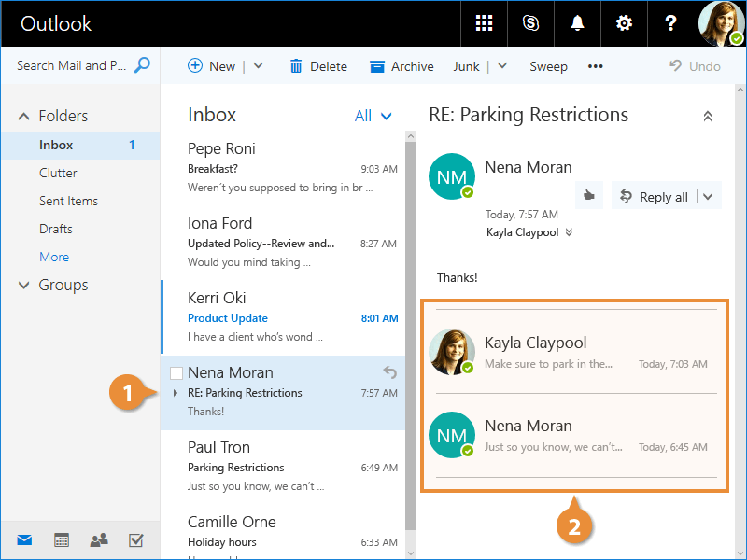Switch to Calendar in bottom navigation
The width and height of the screenshot is (747, 560).
coord(62,539)
